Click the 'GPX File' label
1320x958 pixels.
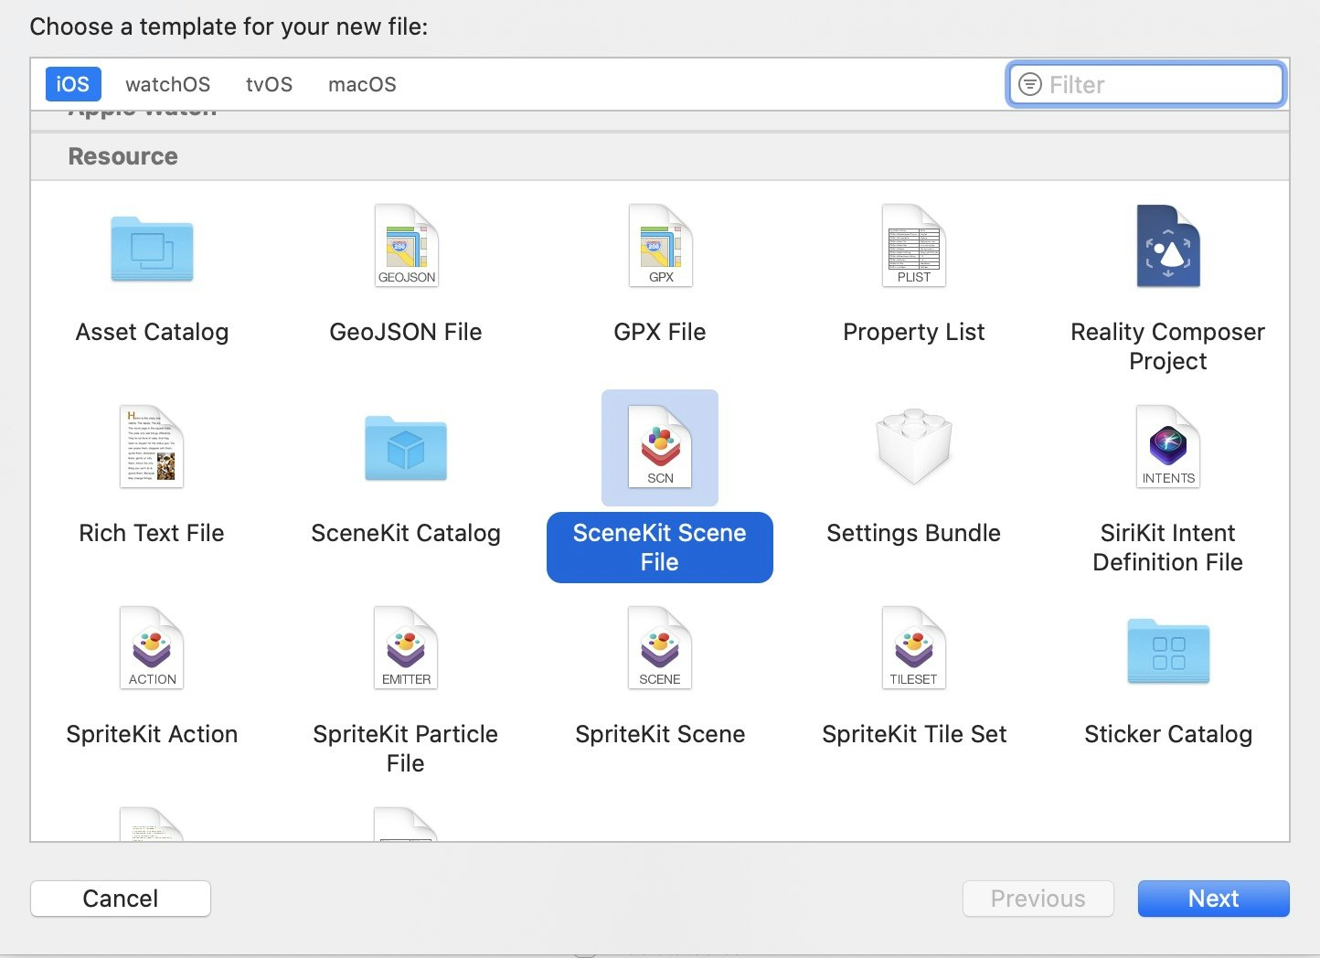click(x=660, y=332)
